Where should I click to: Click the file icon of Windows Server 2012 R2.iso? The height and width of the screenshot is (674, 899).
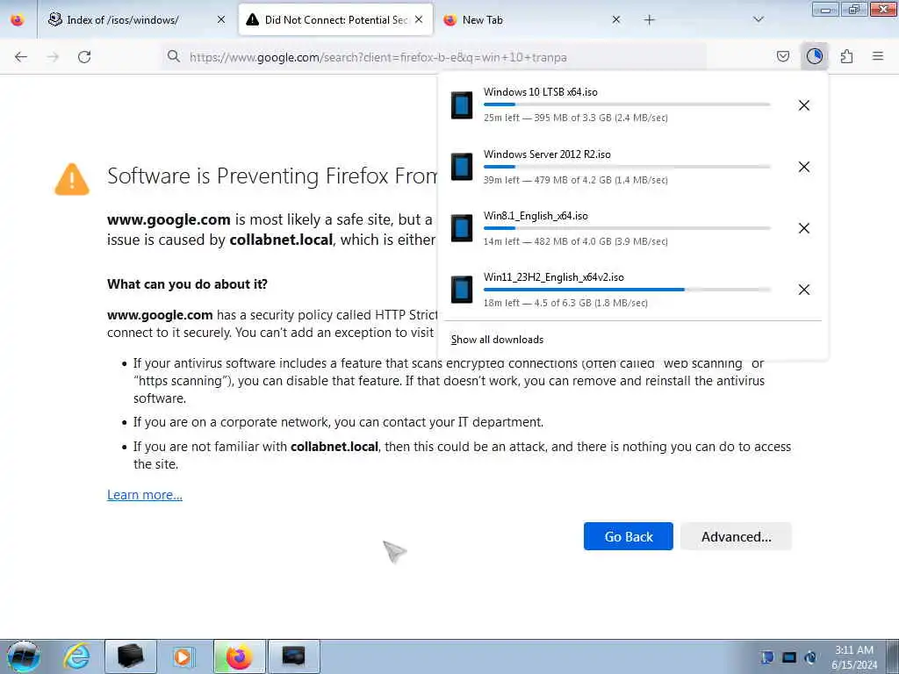pos(462,167)
